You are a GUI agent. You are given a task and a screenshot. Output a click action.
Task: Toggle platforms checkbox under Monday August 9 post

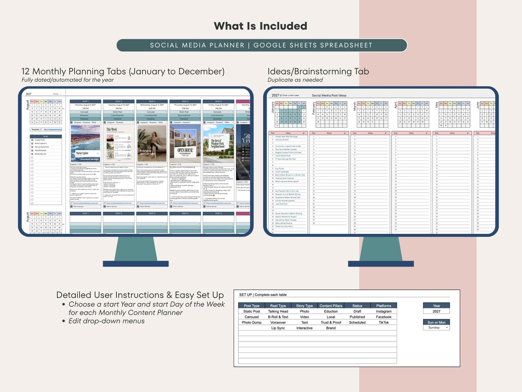tap(71, 122)
